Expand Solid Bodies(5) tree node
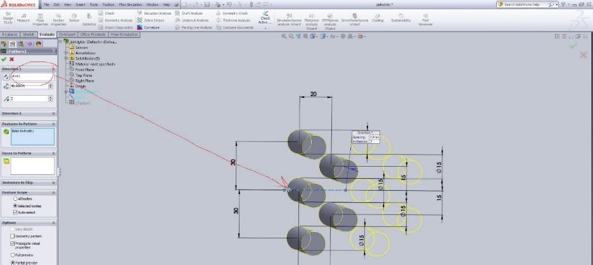Viewport: 593px width, 265px height. (x=67, y=59)
